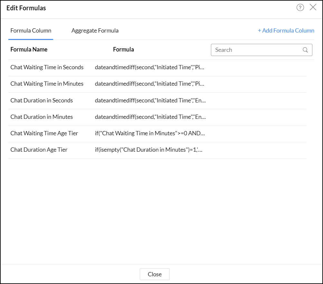Open the Aggregate Formula tab
The image size is (323, 284).
point(95,31)
